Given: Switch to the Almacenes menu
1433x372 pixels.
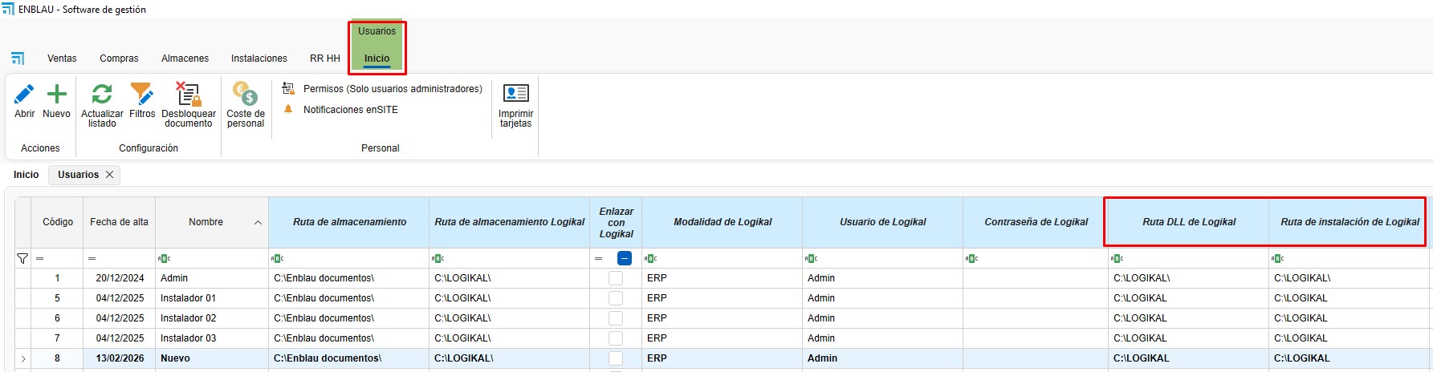Looking at the screenshot, I should click(185, 59).
